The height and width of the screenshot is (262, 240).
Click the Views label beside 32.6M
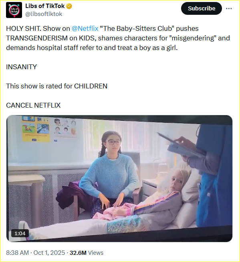96,253
